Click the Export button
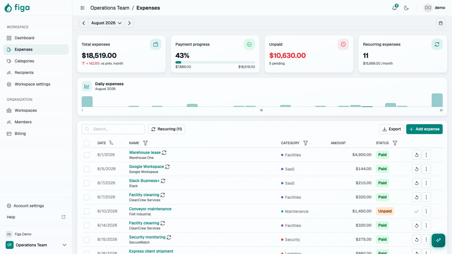 click(392, 129)
